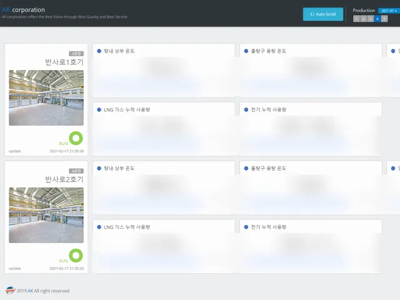
Task: Click the RUN label on the 반사로1호기 card
Action: click(64, 144)
